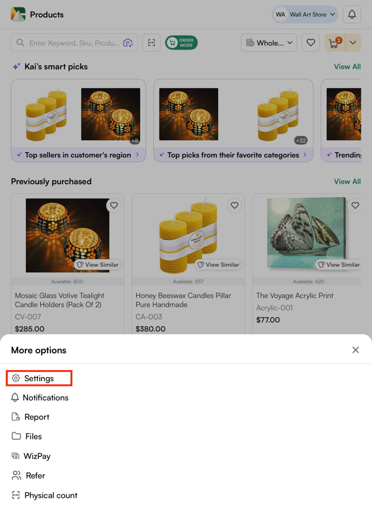Click the keyword search input field
The height and width of the screenshot is (509, 372).
[73, 43]
